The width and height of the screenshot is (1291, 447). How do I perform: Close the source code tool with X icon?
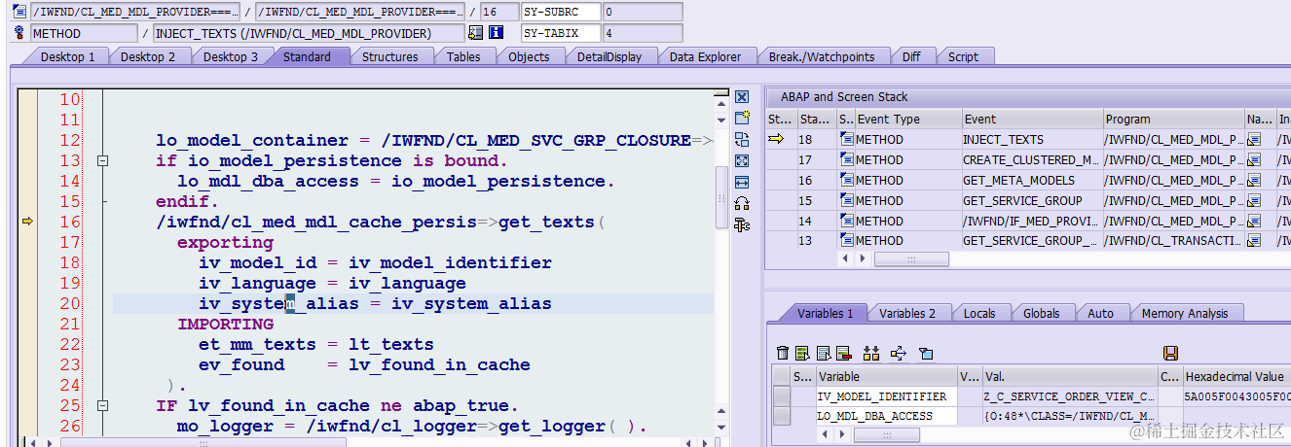click(742, 97)
